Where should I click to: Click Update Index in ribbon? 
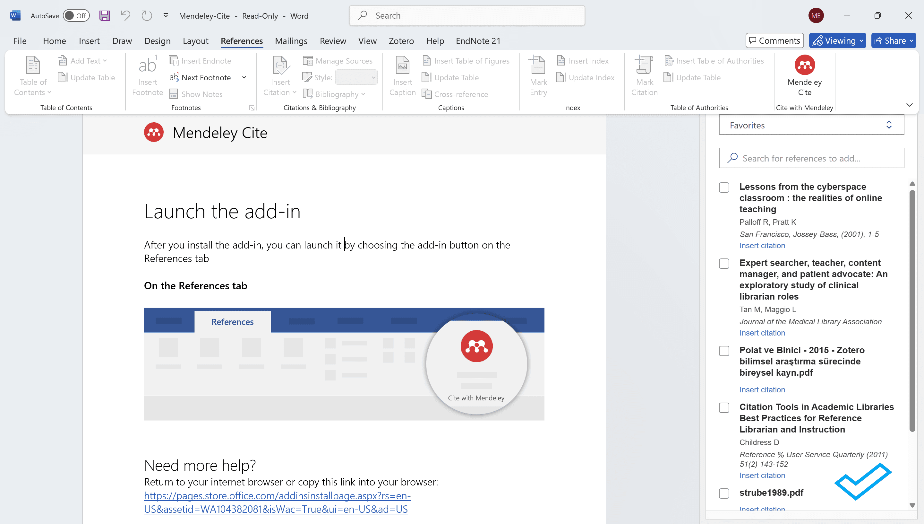tap(585, 77)
